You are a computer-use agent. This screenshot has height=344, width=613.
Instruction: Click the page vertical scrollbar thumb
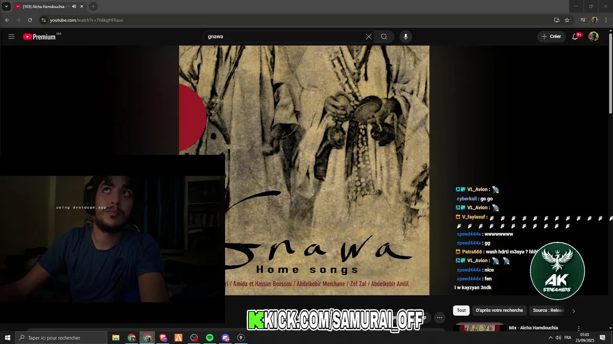coord(610,74)
